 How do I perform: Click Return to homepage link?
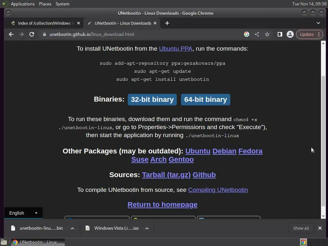pyautogui.click(x=162, y=205)
